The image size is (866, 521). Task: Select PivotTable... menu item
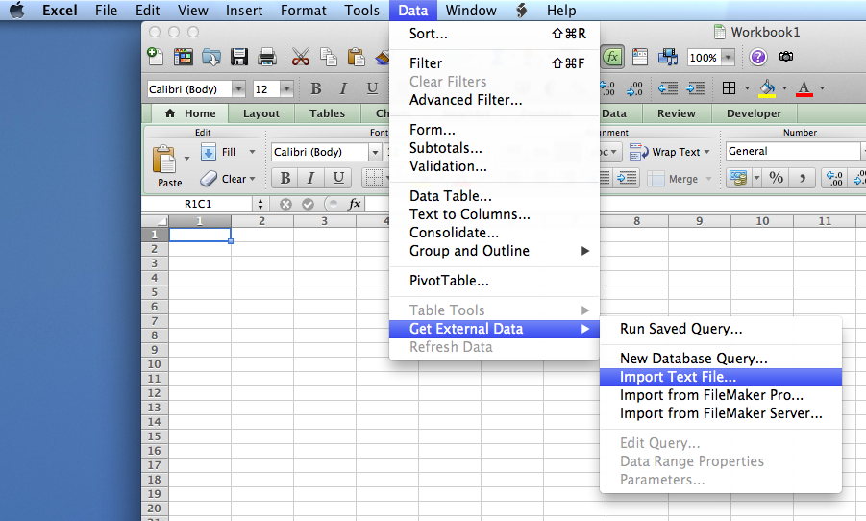pyautogui.click(x=494, y=281)
